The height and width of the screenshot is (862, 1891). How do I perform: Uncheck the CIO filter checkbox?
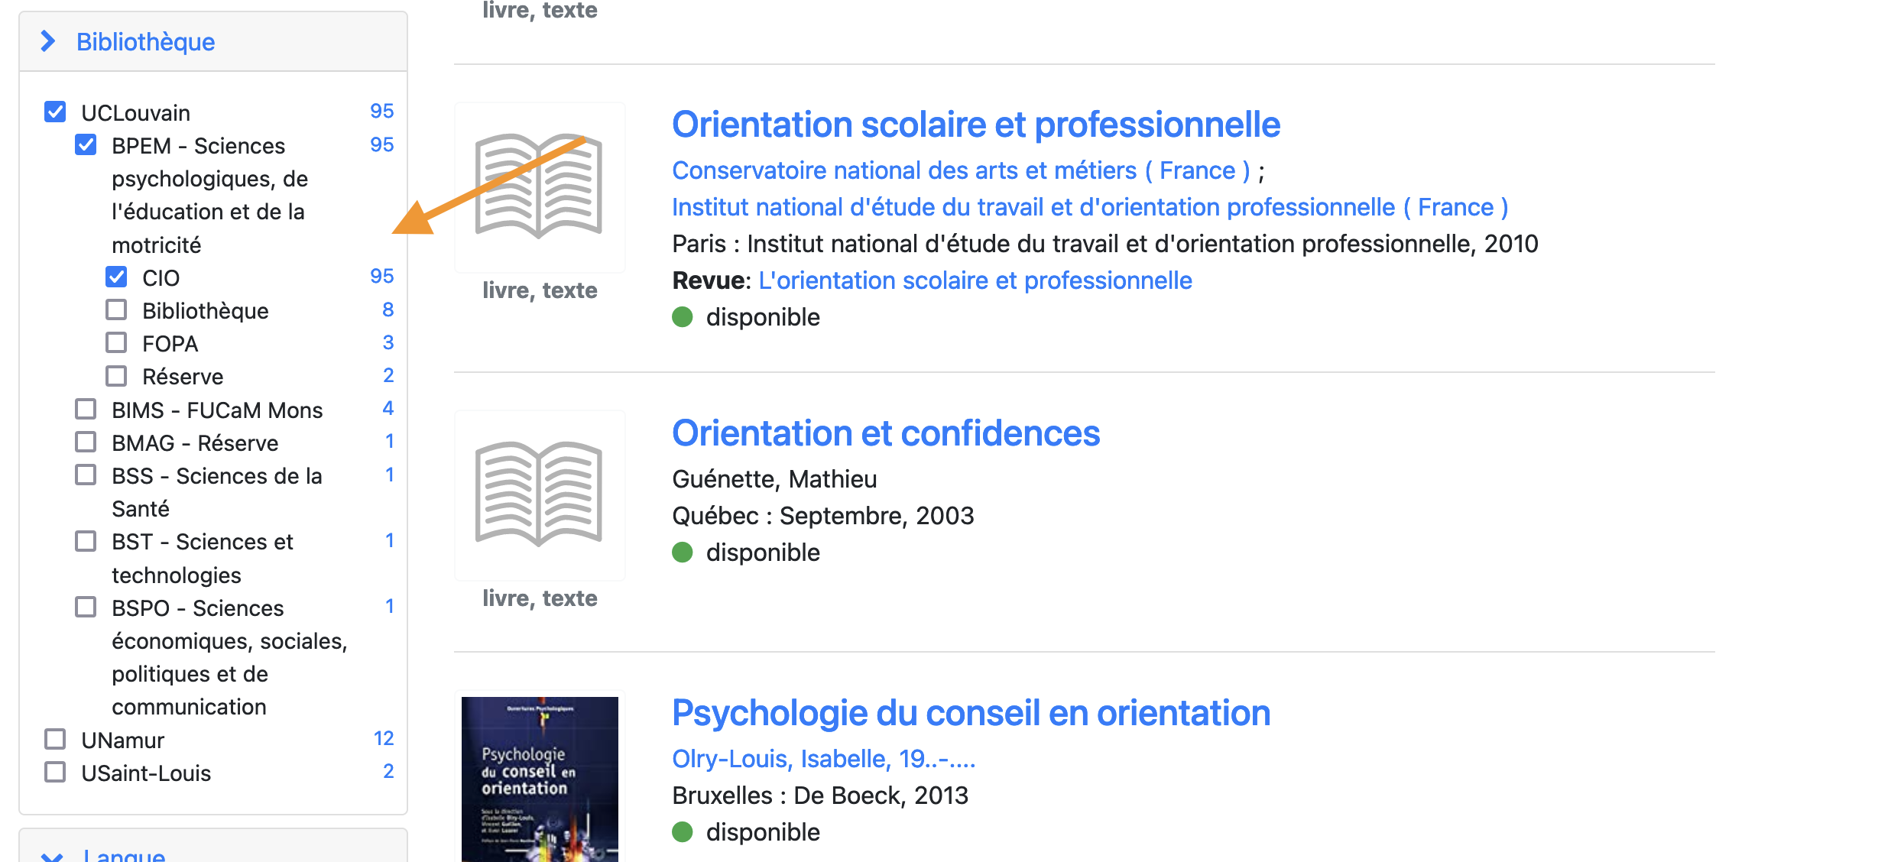(x=116, y=277)
